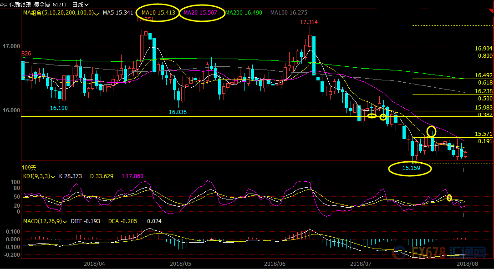
Task: Click the MACD axis label -0.100
Action: pos(12,247)
